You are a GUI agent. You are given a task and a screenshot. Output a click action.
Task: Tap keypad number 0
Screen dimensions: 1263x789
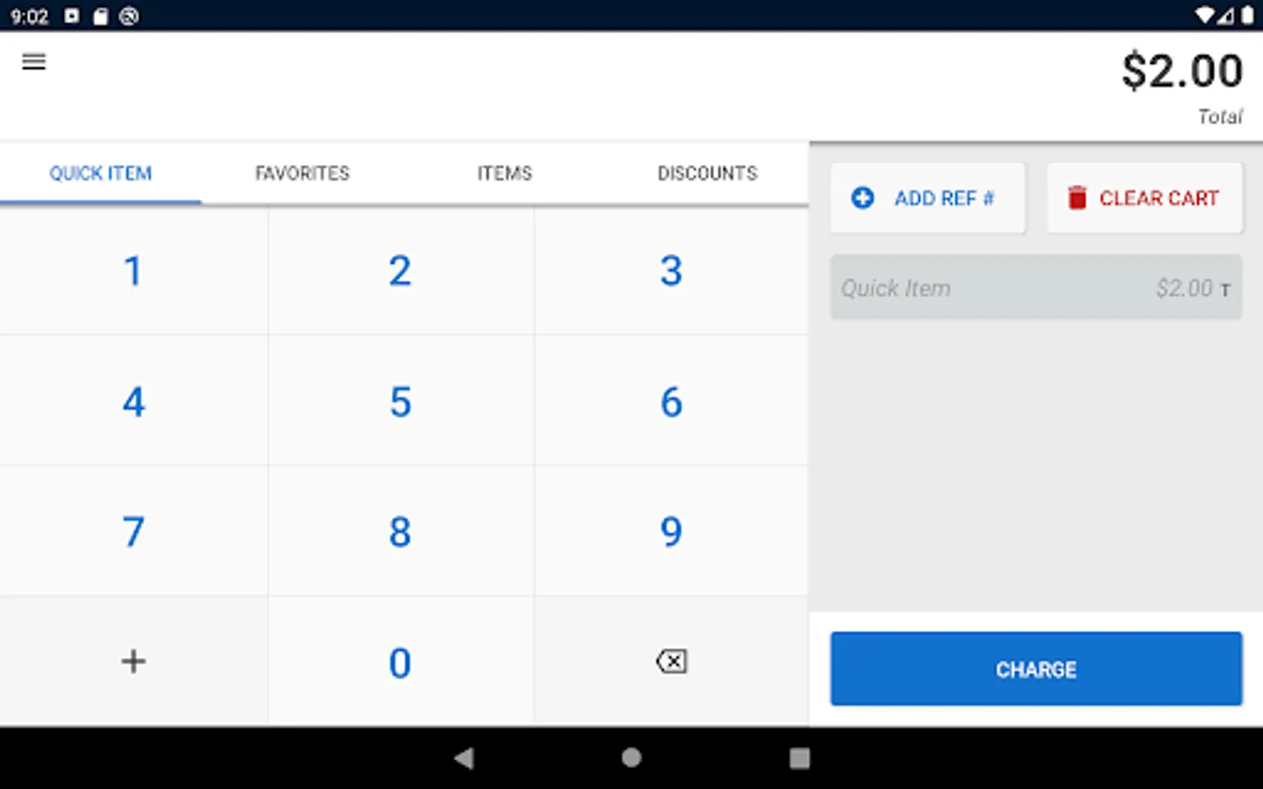coord(400,662)
